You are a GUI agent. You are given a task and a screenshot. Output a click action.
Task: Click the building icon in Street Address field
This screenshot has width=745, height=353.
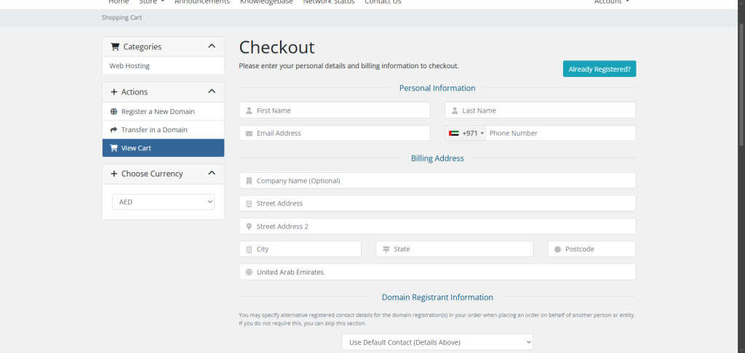[x=249, y=203]
